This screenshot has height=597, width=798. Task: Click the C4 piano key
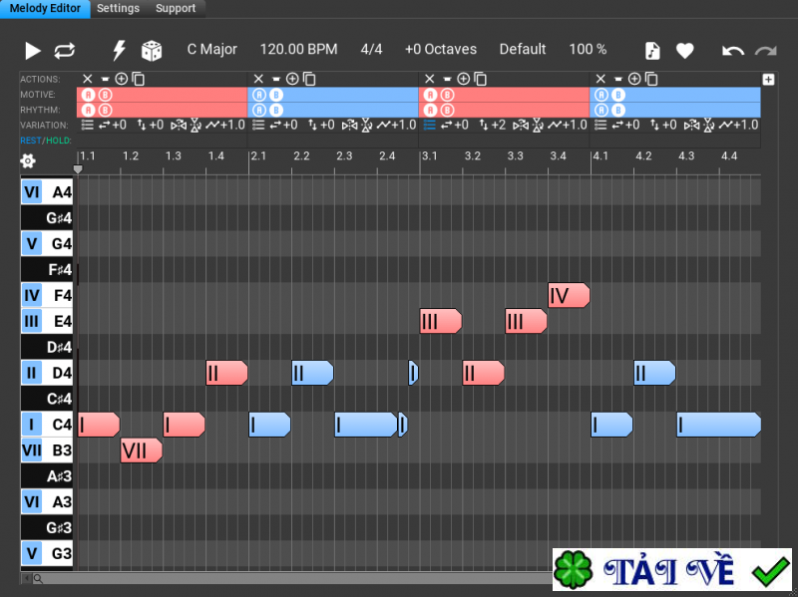click(x=47, y=425)
